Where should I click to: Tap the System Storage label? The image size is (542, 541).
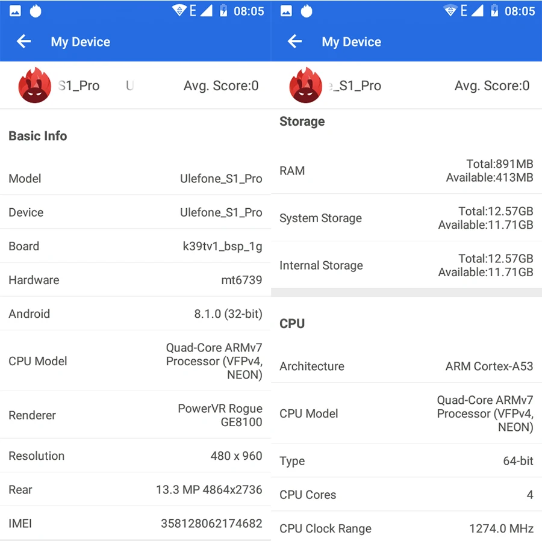tap(320, 218)
